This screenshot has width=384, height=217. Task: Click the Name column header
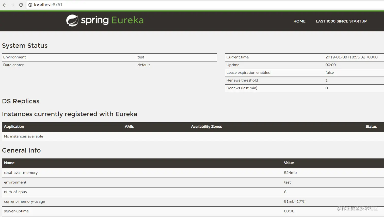9,163
